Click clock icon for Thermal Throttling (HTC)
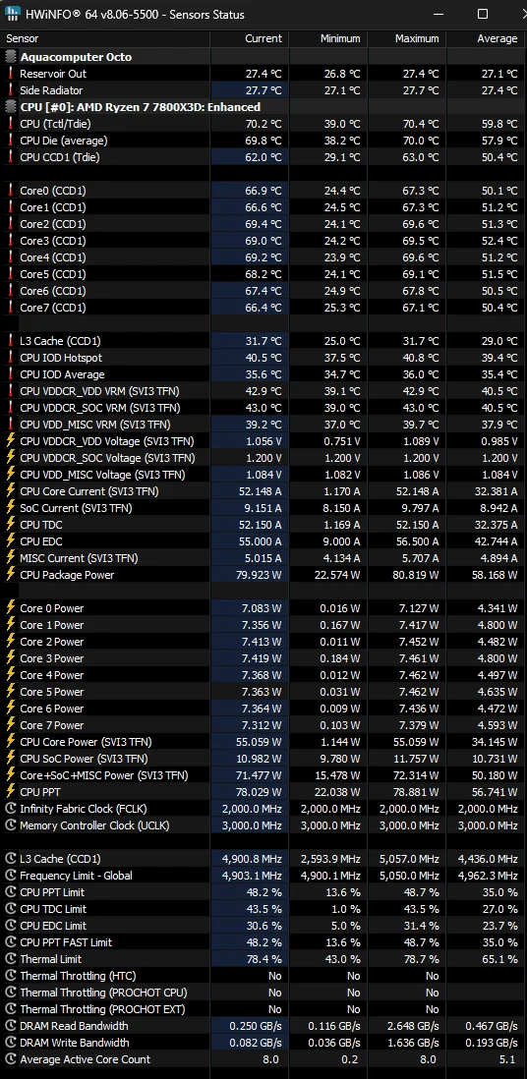The image size is (527, 1079). click(x=11, y=976)
